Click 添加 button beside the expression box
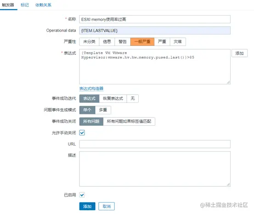This screenshot has width=254, height=214. click(x=239, y=53)
